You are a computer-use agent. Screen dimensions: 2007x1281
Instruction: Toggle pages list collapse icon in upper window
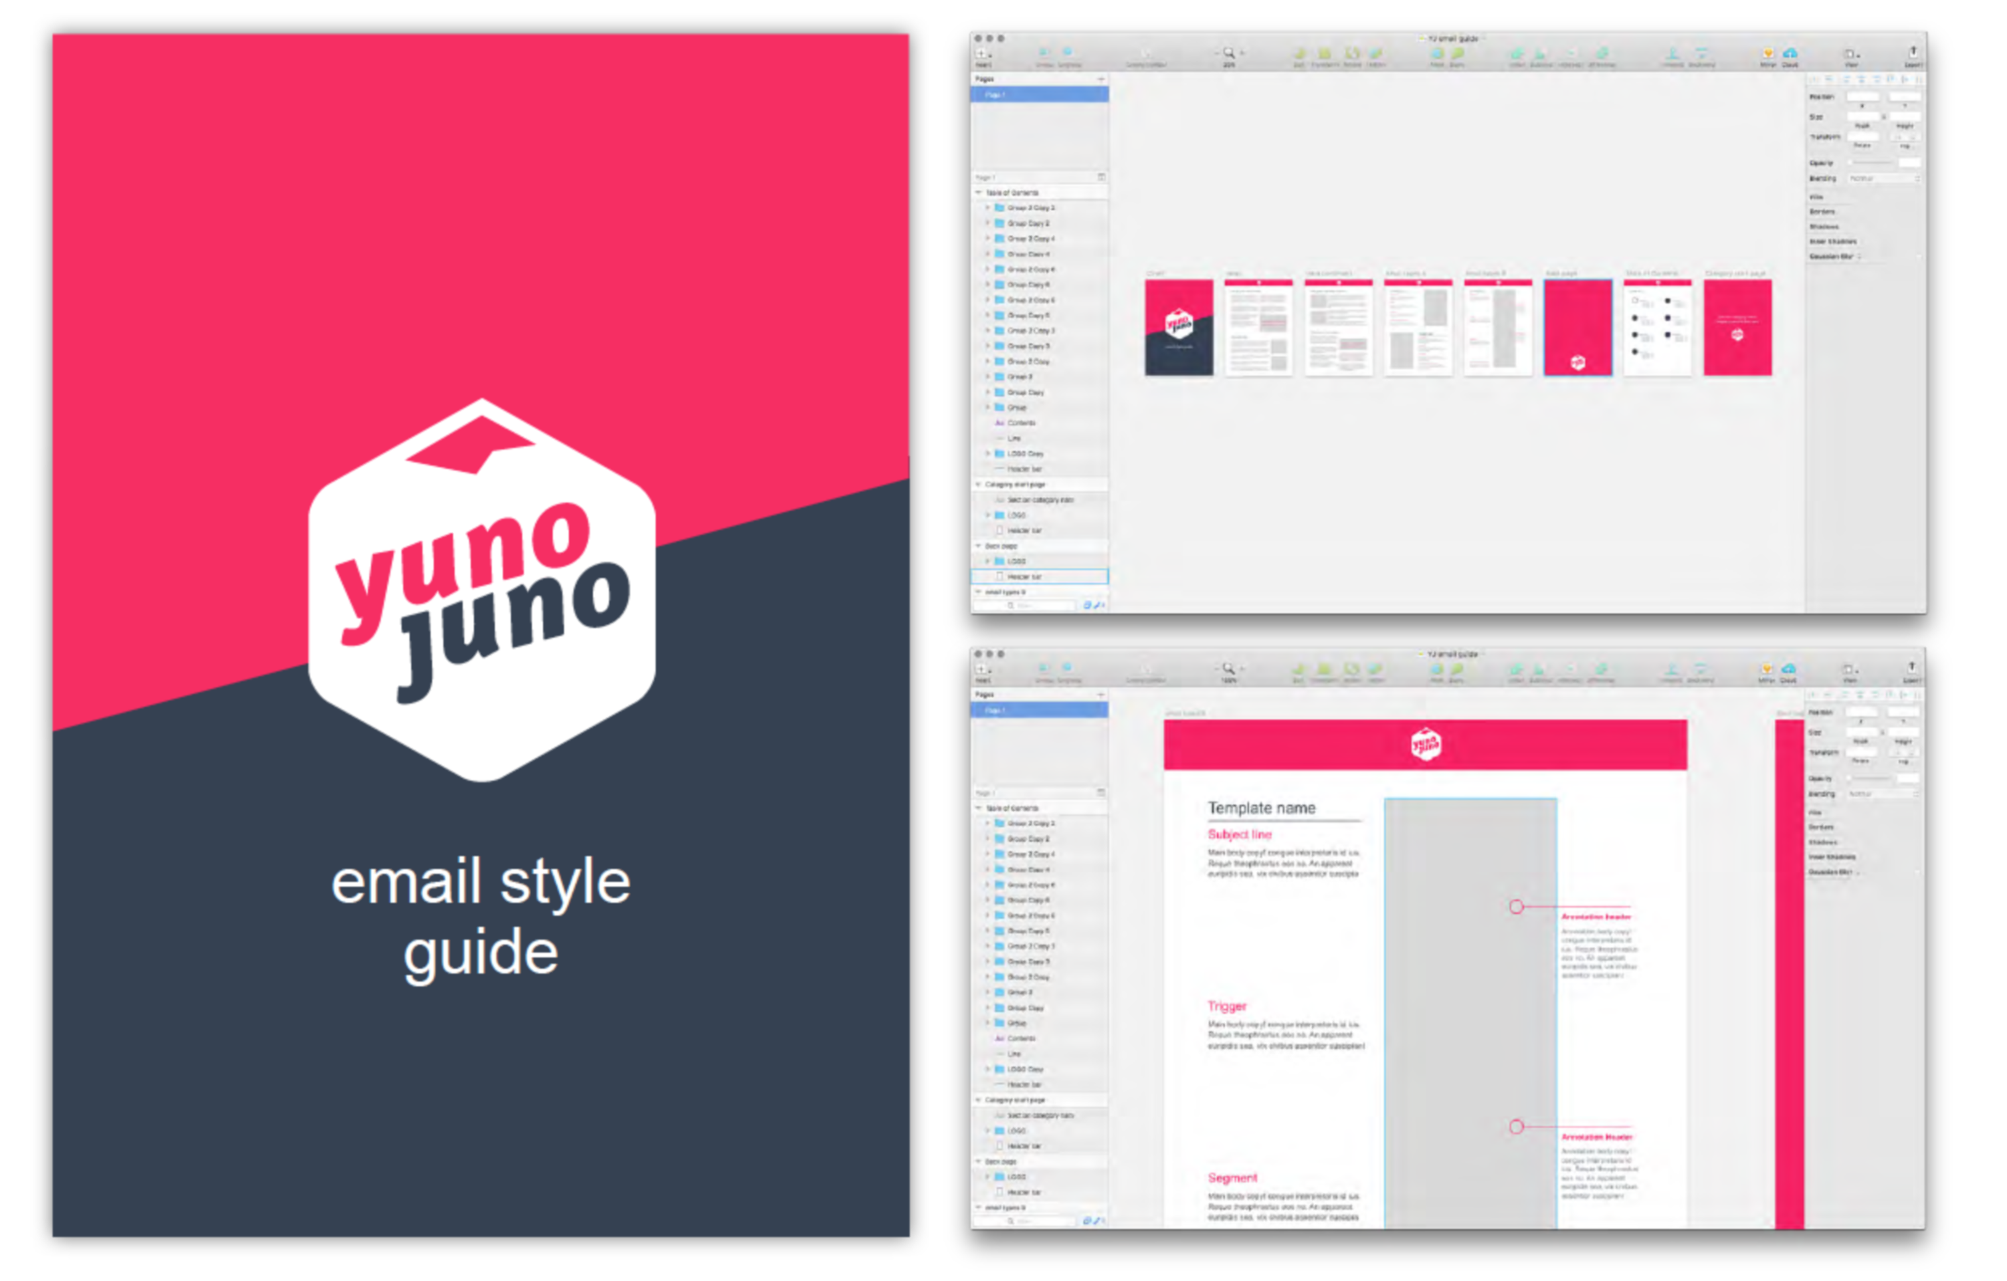(x=1101, y=177)
